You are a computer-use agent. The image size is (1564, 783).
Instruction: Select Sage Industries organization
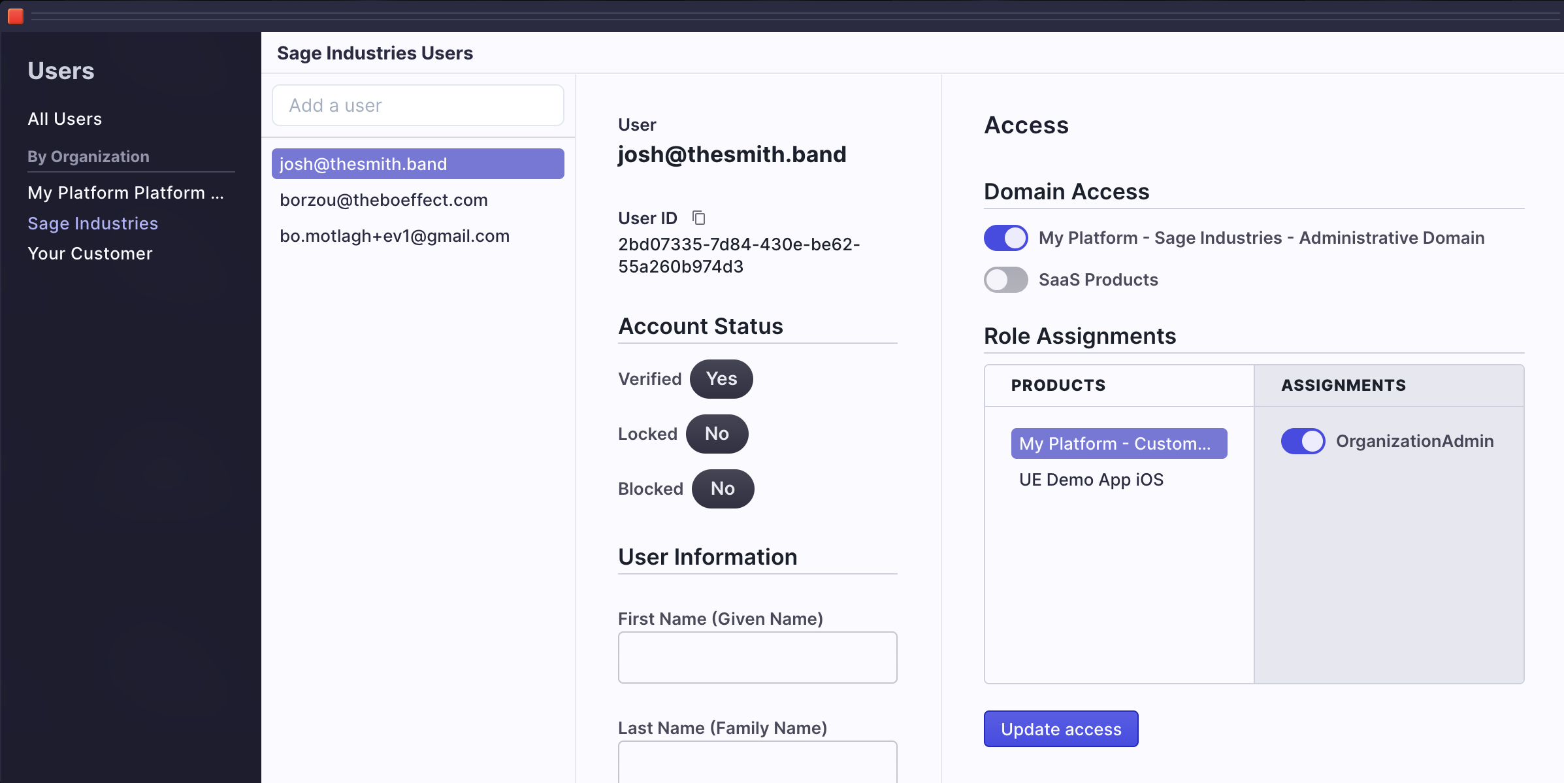93,224
